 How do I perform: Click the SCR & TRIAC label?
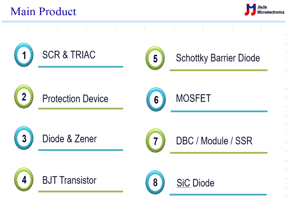pos(69,55)
